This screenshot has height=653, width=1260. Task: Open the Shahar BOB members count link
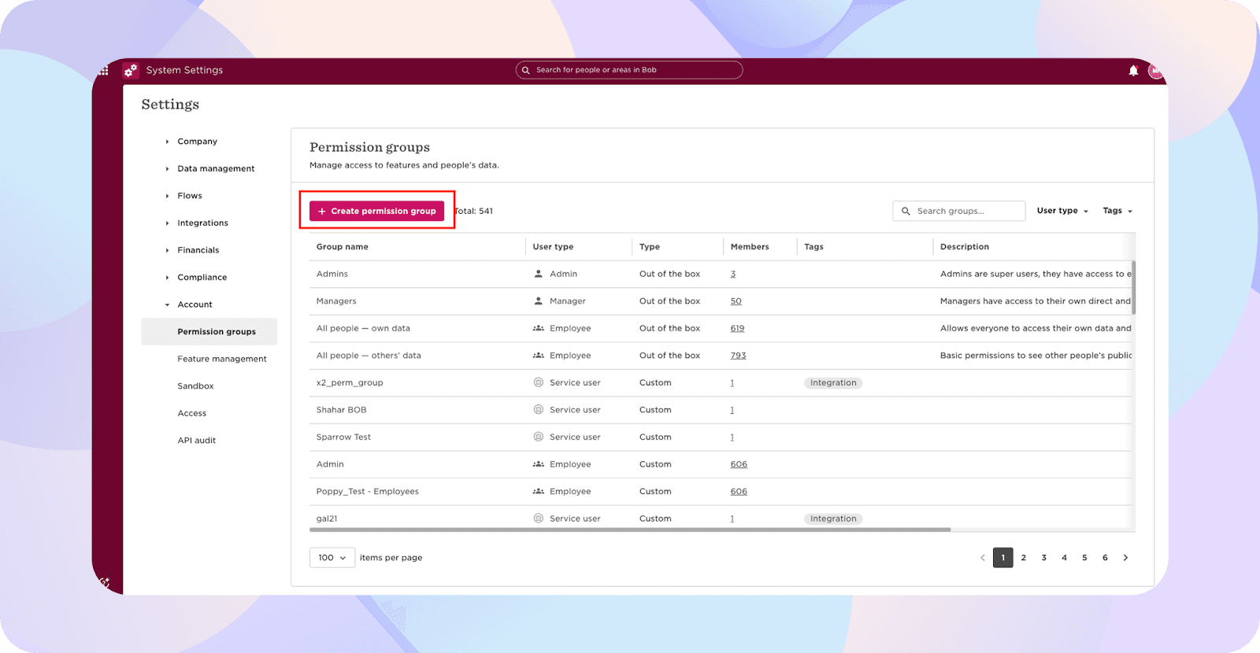(x=732, y=410)
